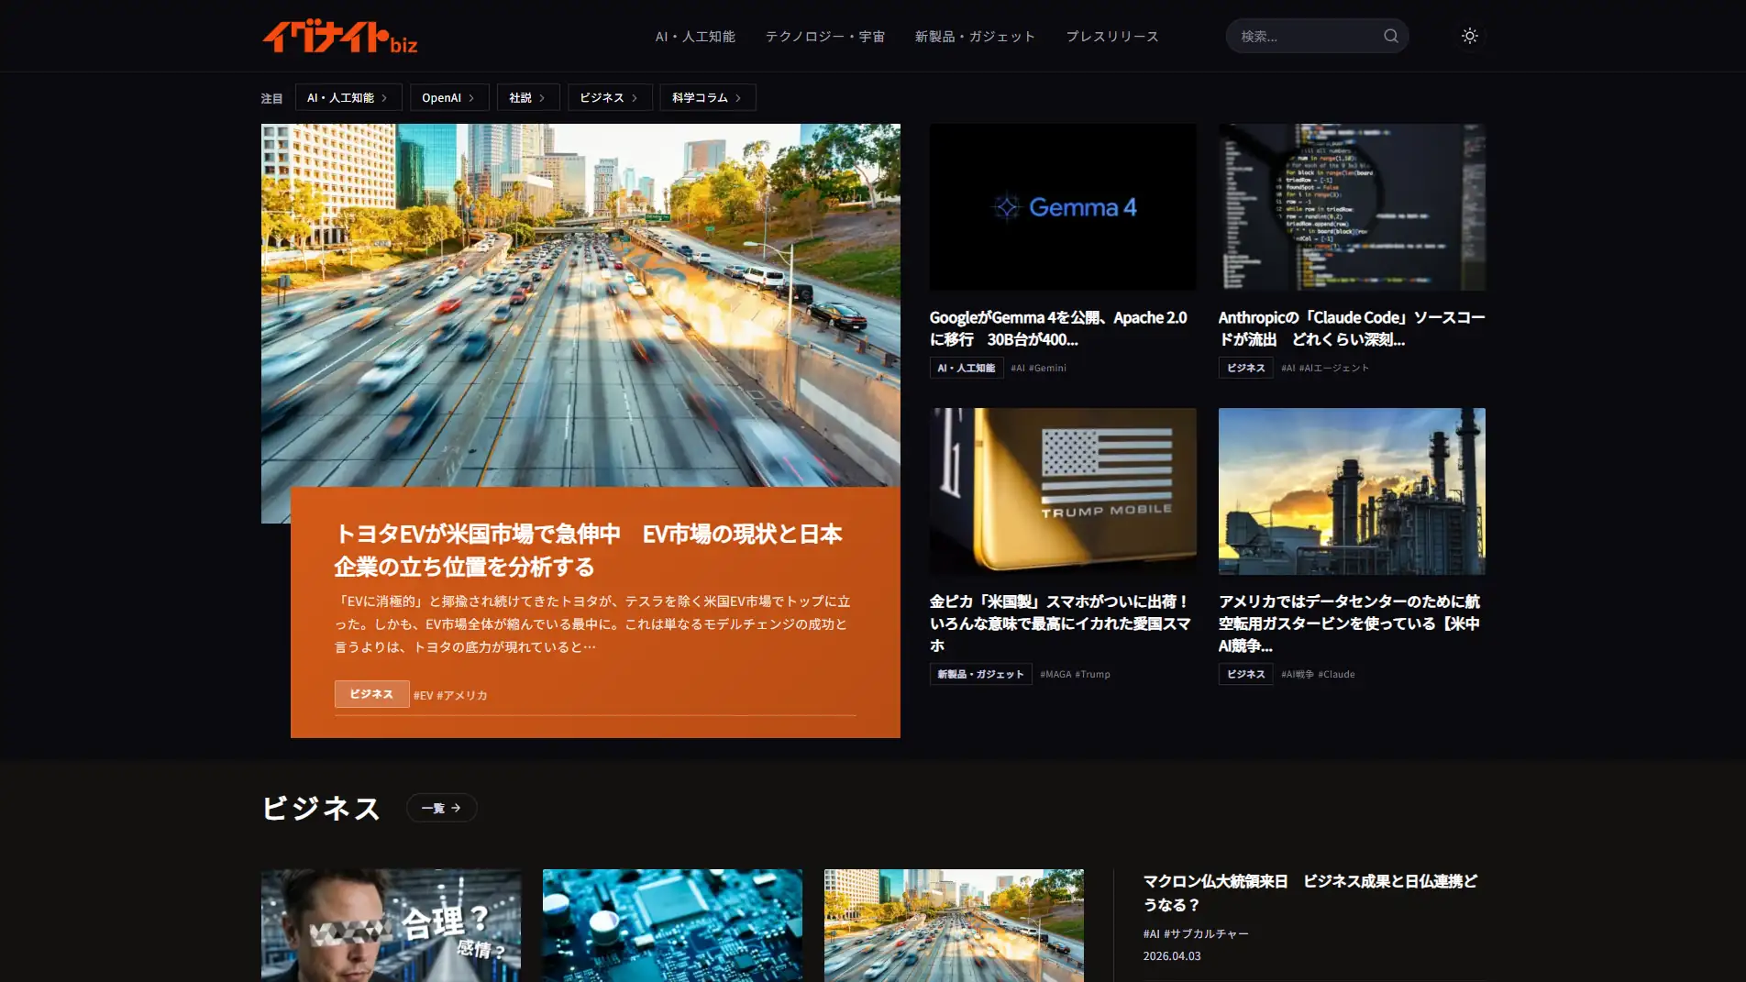Open the power plant sunset thumbnail
This screenshot has height=982, width=1746.
tap(1352, 491)
